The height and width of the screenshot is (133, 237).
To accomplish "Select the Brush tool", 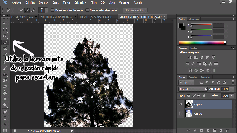I will click(5, 68).
